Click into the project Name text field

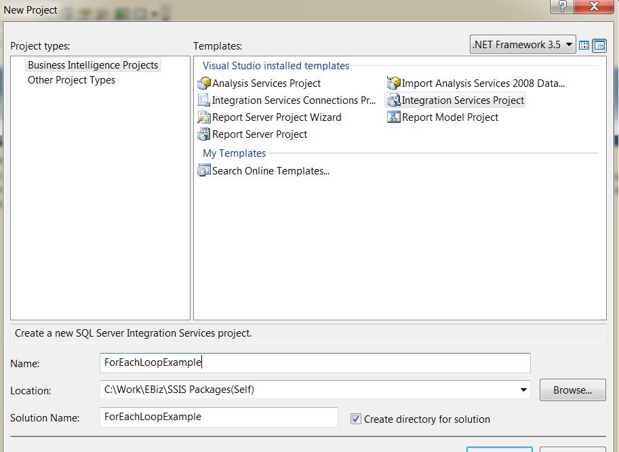[315, 363]
